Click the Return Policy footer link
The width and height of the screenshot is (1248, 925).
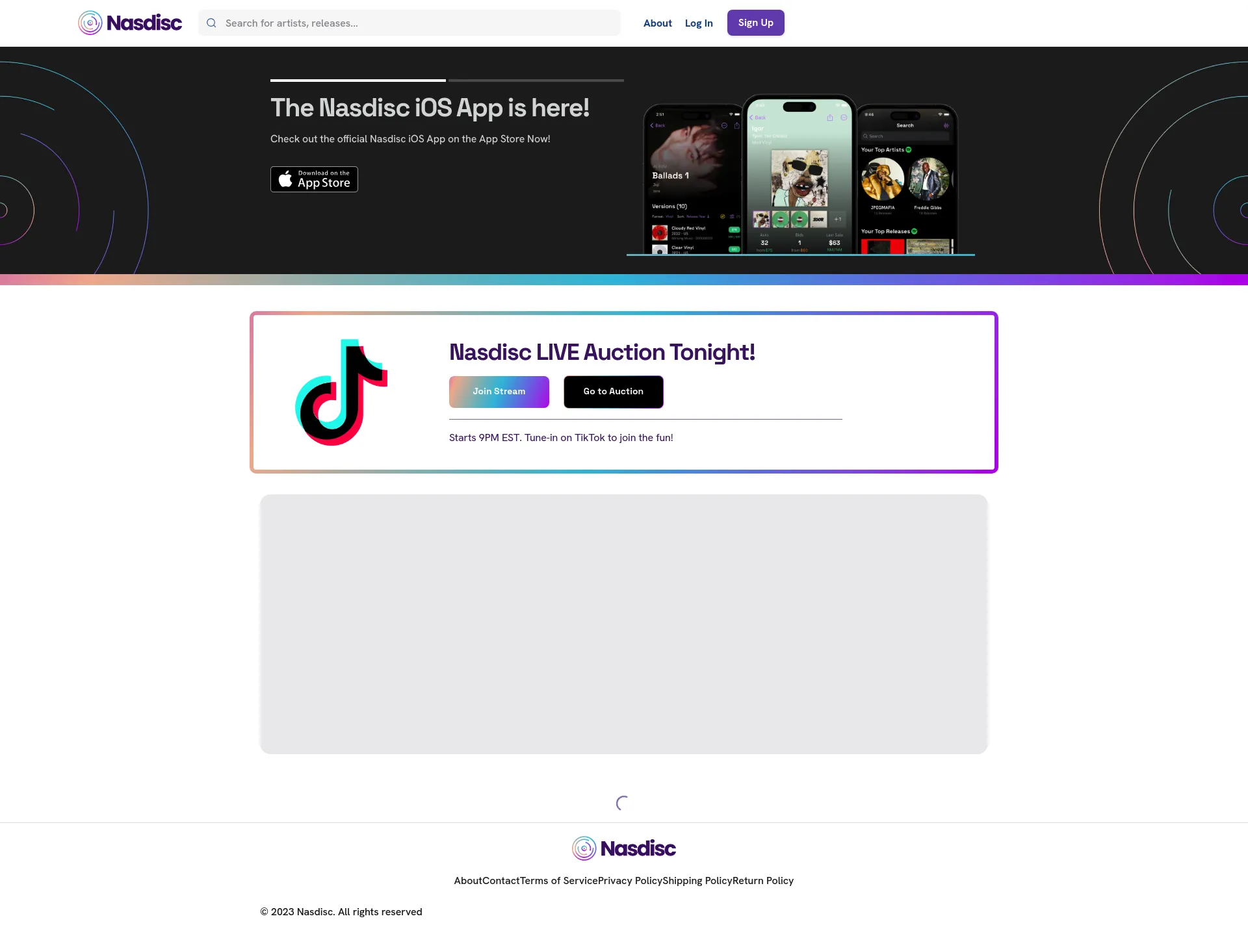coord(762,880)
